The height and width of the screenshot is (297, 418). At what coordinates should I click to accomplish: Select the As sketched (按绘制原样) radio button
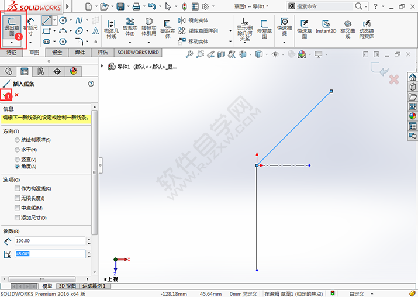pos(17,140)
